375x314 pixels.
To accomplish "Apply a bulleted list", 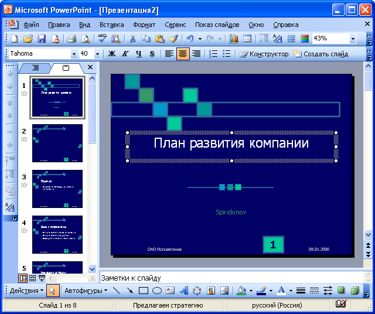I will (227, 54).
